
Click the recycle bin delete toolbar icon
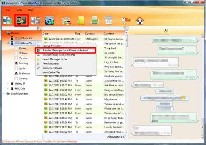(x=109, y=20)
